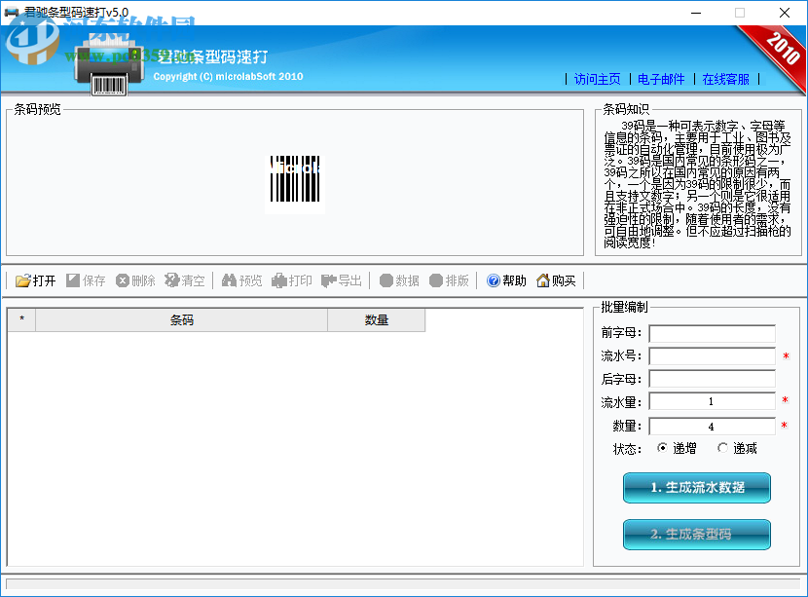
Task: Export data using the 导出 icon
Action: (344, 281)
